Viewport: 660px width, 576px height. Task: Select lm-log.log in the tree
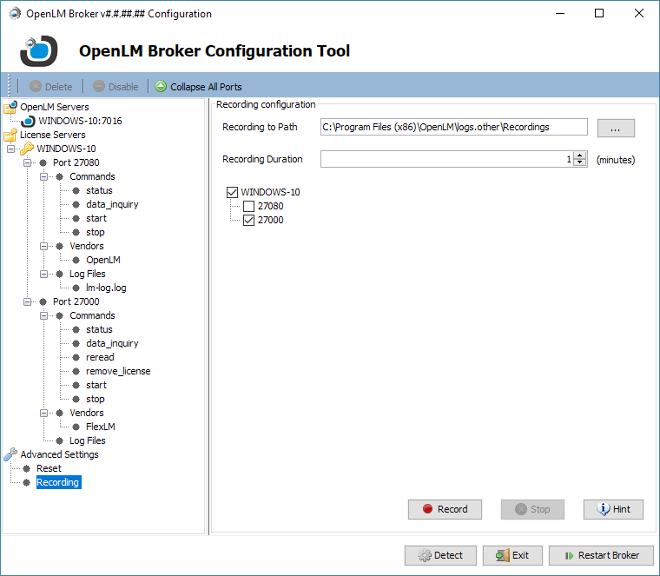click(106, 288)
